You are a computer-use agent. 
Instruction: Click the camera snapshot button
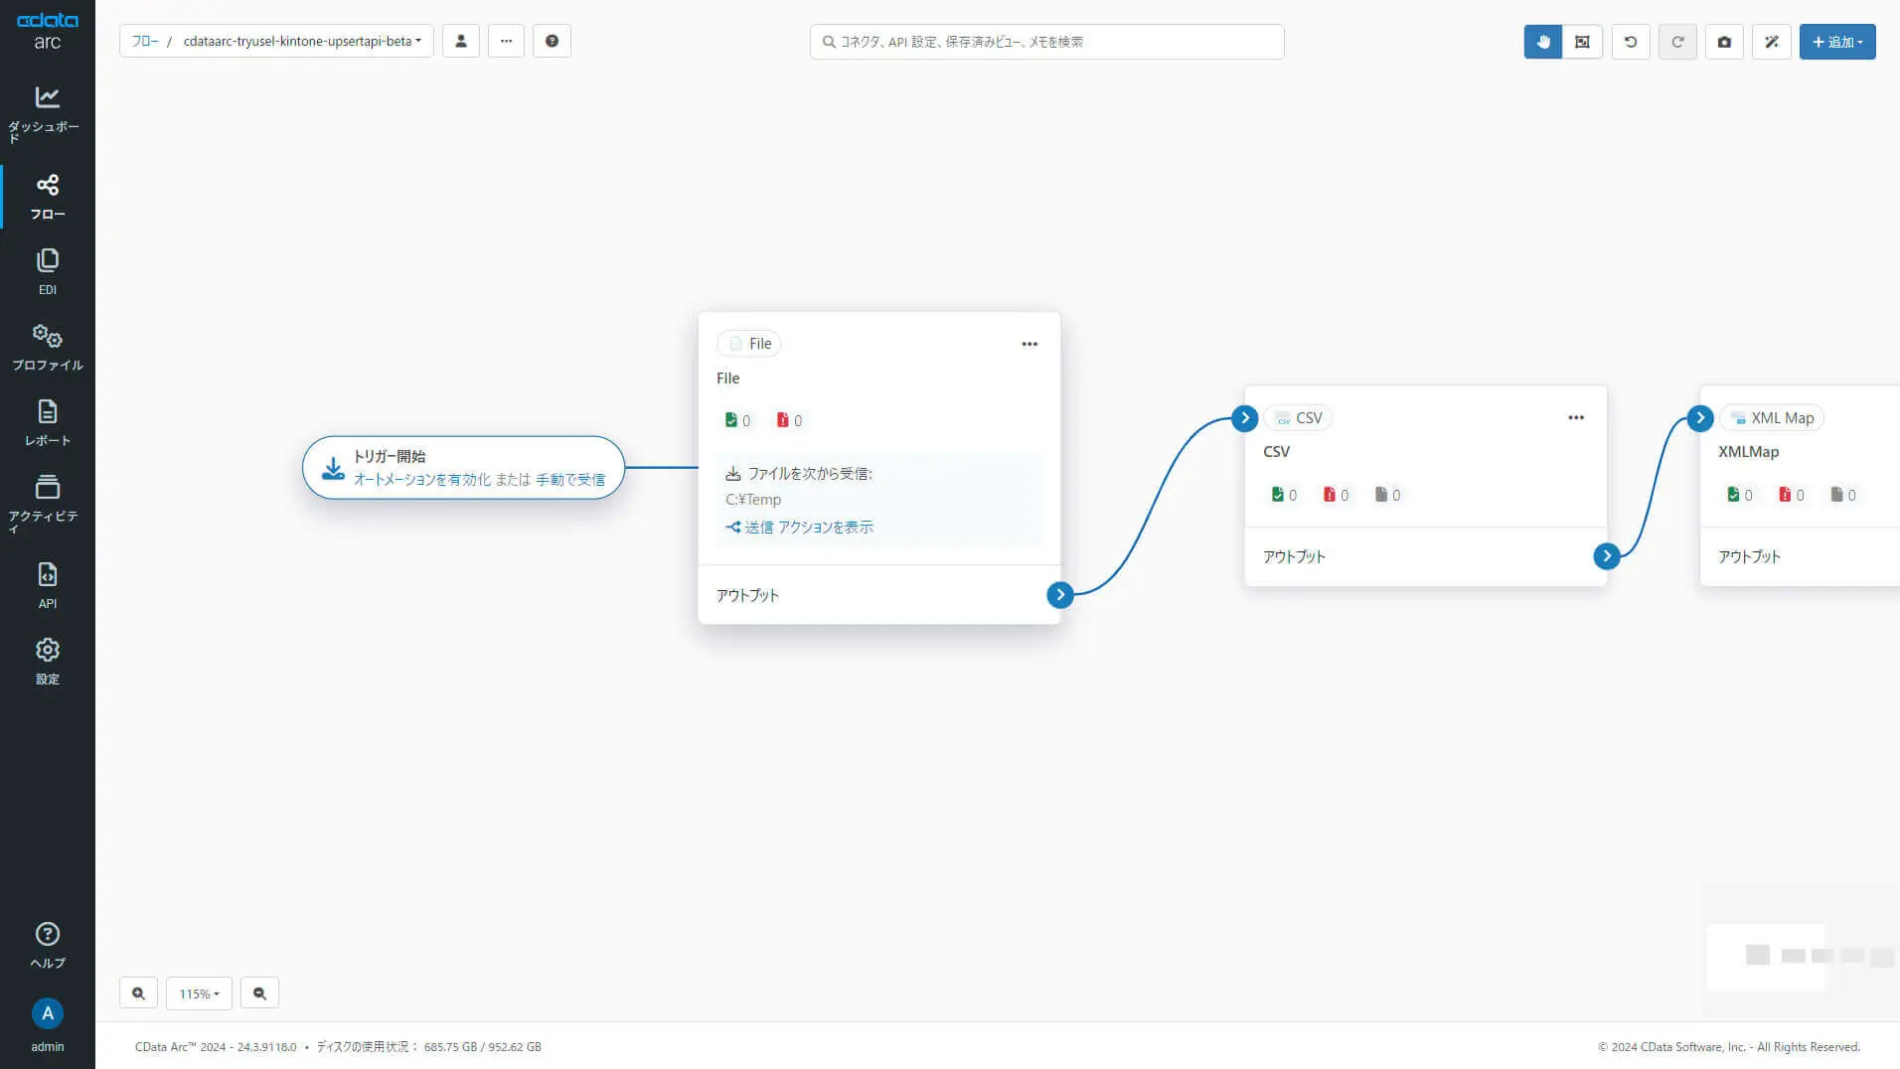tap(1724, 42)
